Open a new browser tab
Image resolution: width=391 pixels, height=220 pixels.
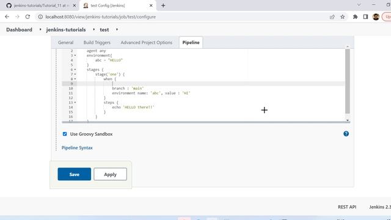click(163, 5)
